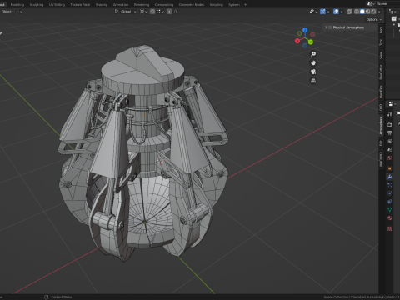Toggle the camera view button
400x300 pixels.
(313, 72)
